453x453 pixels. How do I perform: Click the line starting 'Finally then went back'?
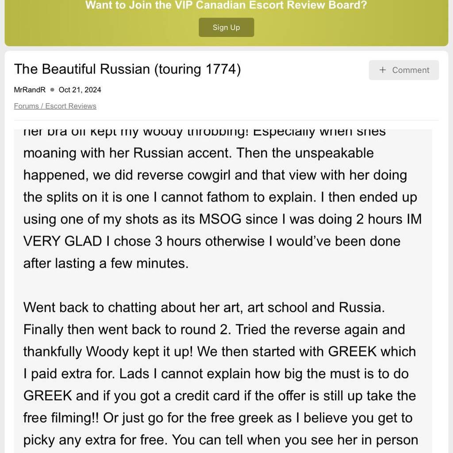214,330
